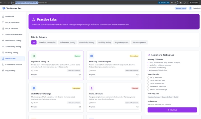
Task: Click the user avatar icon beside Pooja Sethi
Action: pyautogui.click(x=190, y=8)
